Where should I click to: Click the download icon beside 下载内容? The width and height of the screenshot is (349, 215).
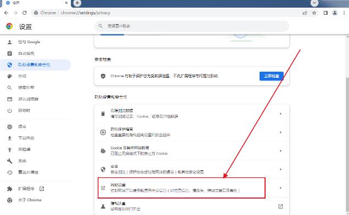coord(9,138)
